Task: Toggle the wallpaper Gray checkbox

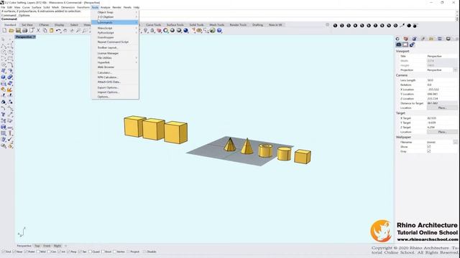Action: pyautogui.click(x=429, y=151)
